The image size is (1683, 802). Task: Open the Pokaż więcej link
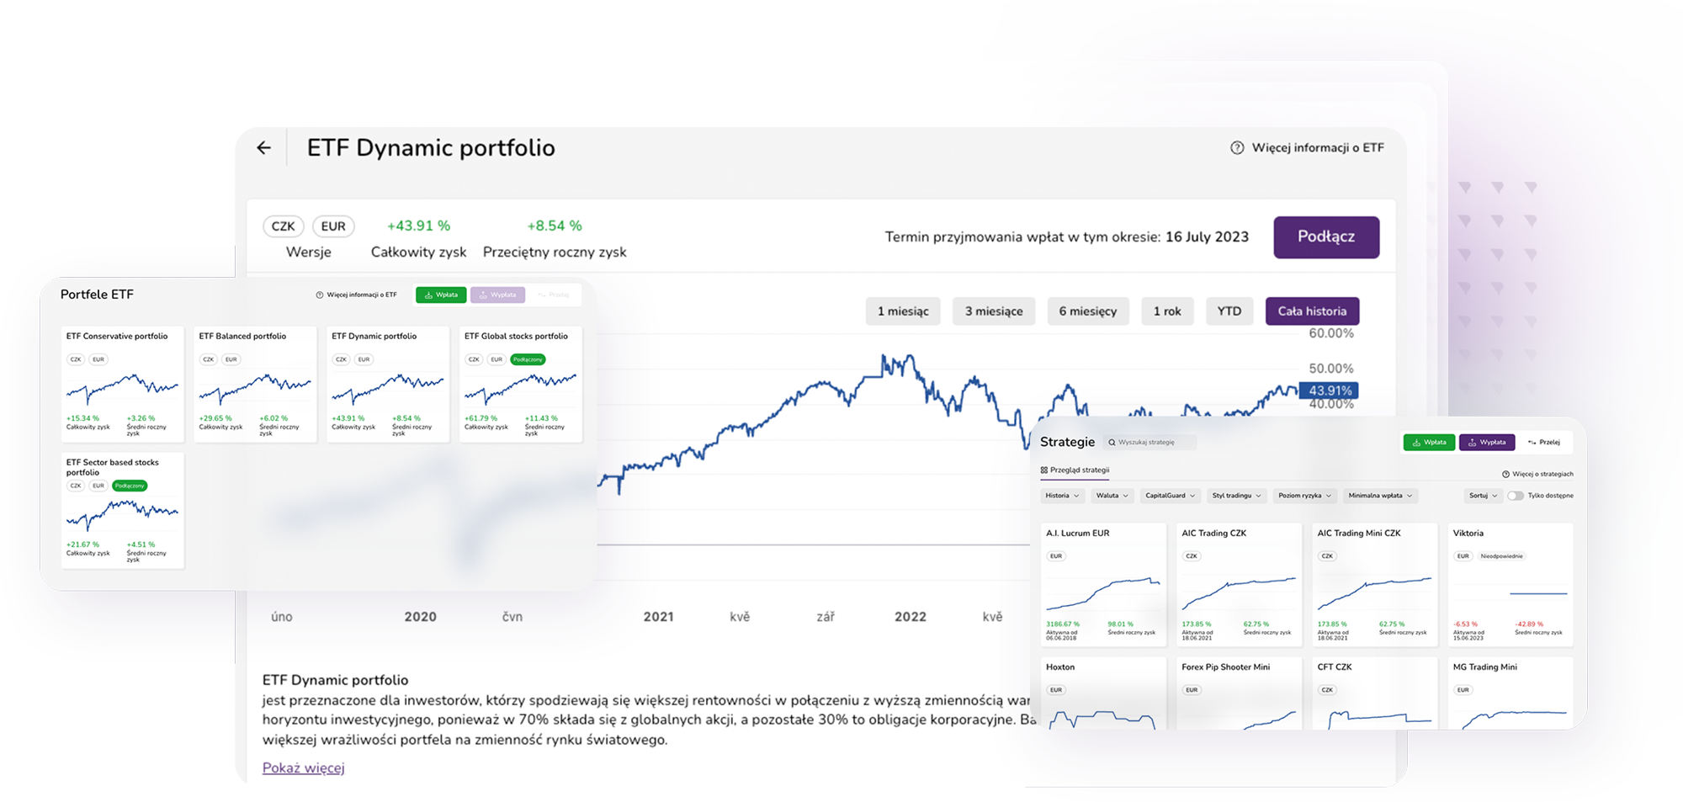[x=303, y=767]
